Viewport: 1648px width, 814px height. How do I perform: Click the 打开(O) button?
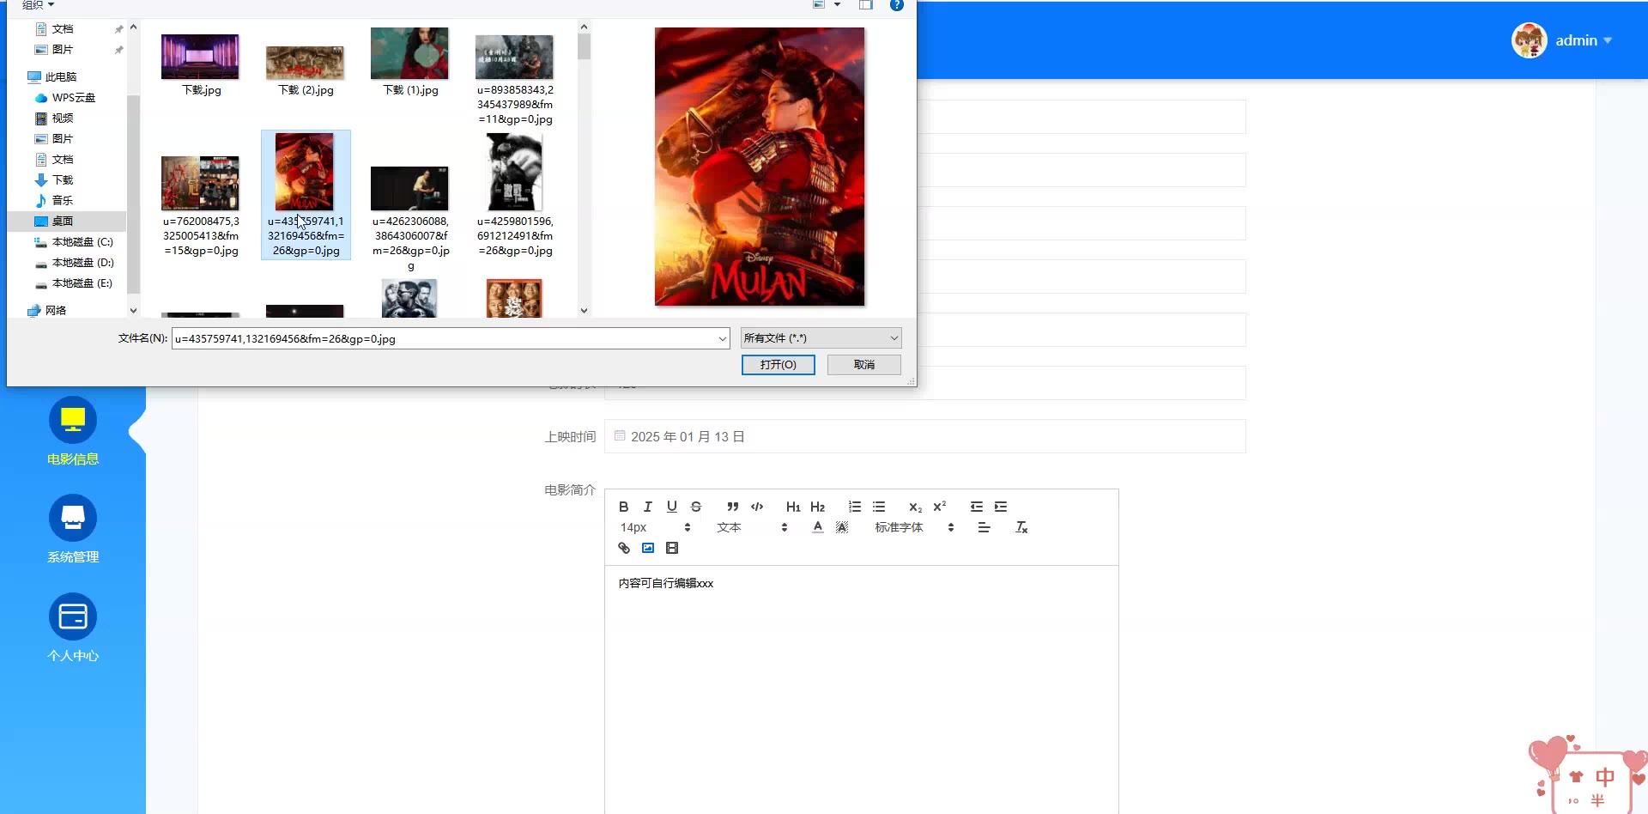click(x=778, y=365)
